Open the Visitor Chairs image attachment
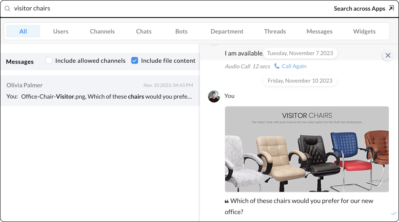 coord(307,149)
